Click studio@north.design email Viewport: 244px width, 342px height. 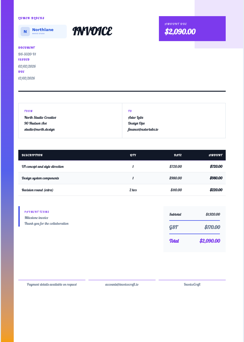pyautogui.click(x=39, y=129)
